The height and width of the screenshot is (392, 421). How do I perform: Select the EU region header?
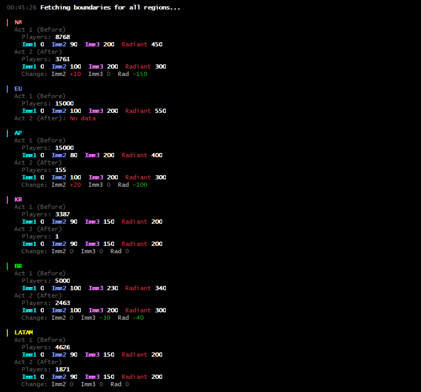pyautogui.click(x=18, y=89)
